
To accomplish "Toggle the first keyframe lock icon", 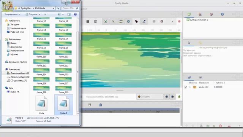I will (x=167, y=97).
